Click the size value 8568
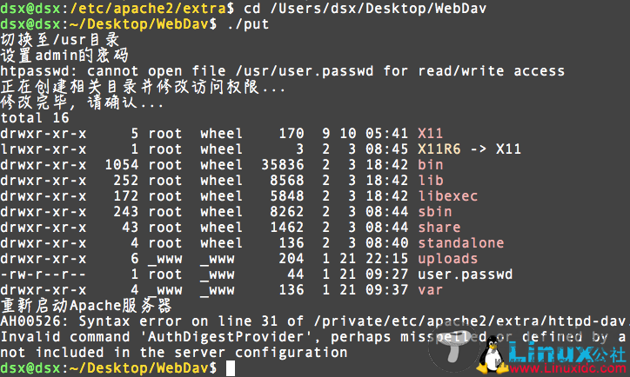 (286, 180)
